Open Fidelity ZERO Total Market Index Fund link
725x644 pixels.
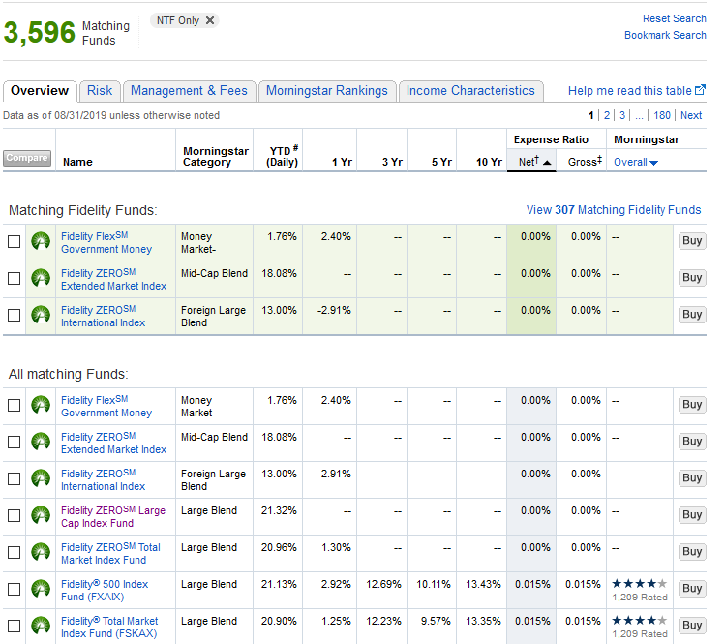coord(110,553)
